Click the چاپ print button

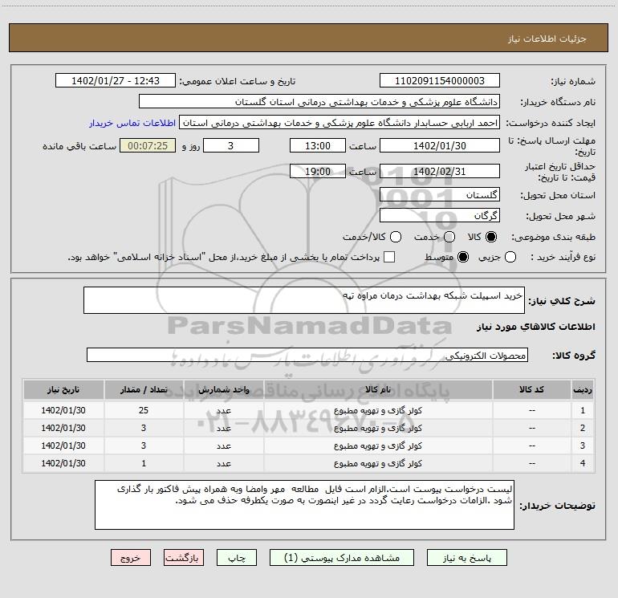(x=237, y=558)
